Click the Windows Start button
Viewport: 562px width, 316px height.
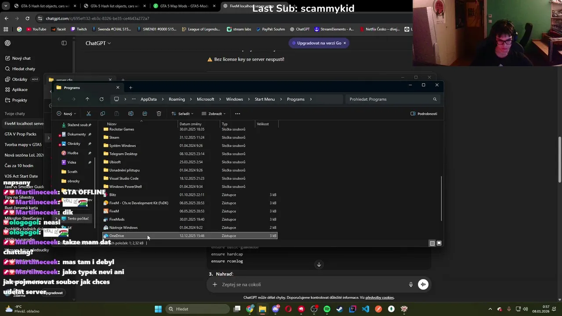[158, 309]
